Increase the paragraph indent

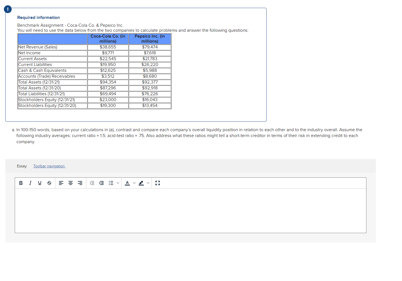pyautogui.click(x=101, y=183)
